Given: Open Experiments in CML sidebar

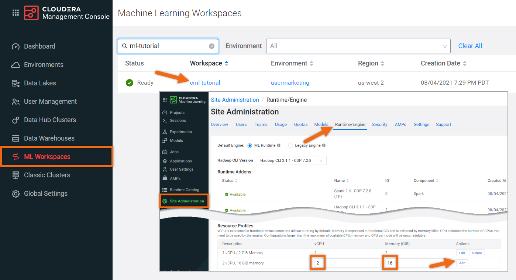Looking at the screenshot, I should pyautogui.click(x=180, y=132).
